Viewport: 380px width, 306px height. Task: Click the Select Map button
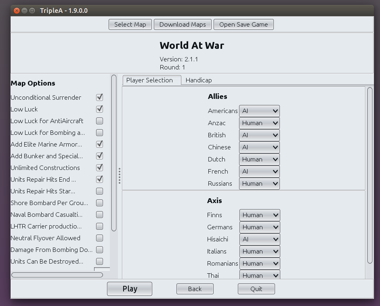coord(130,25)
